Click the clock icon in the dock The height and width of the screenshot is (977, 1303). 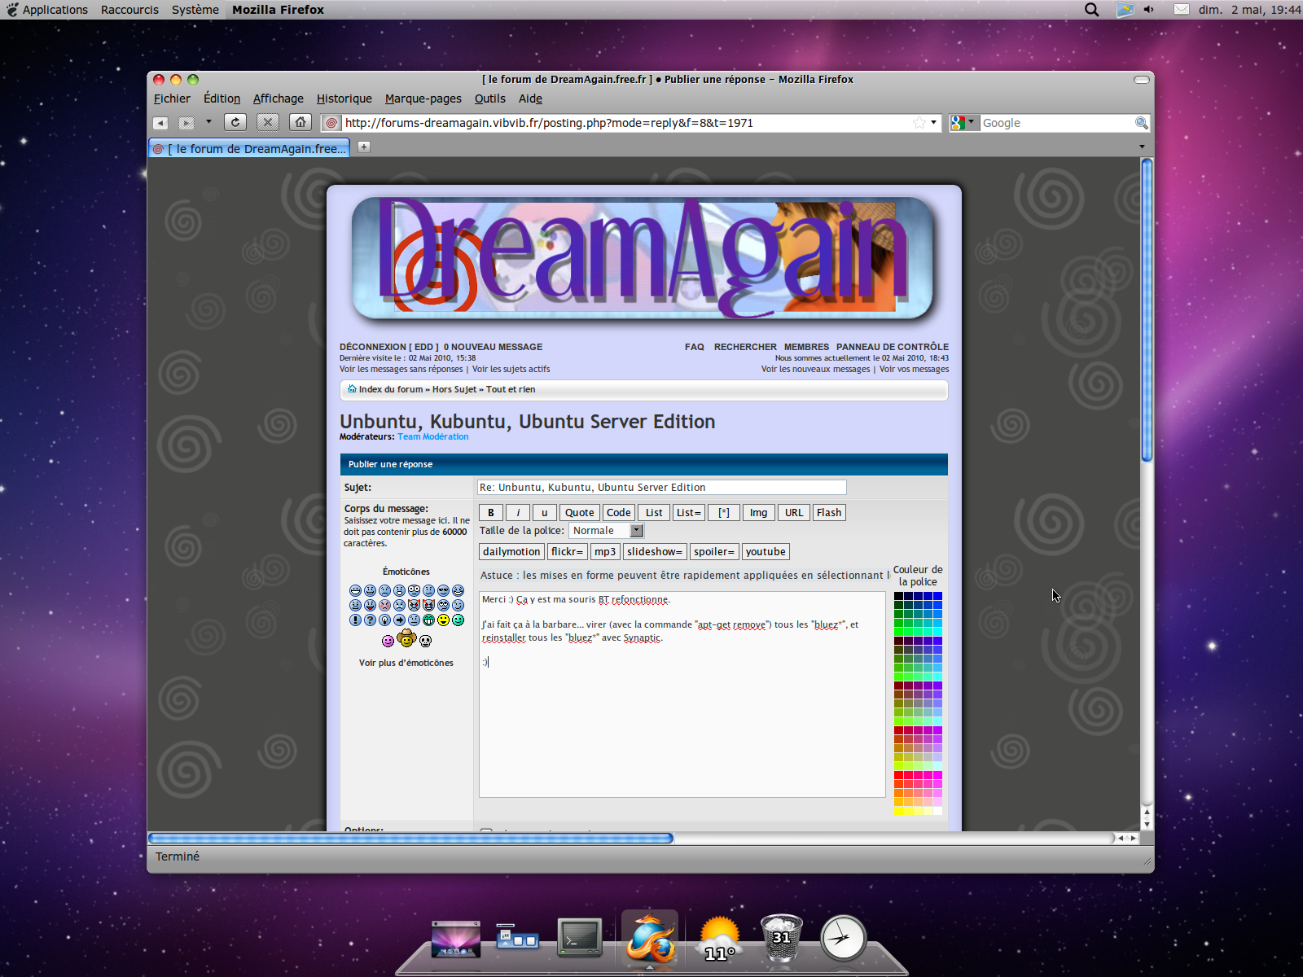[843, 938]
